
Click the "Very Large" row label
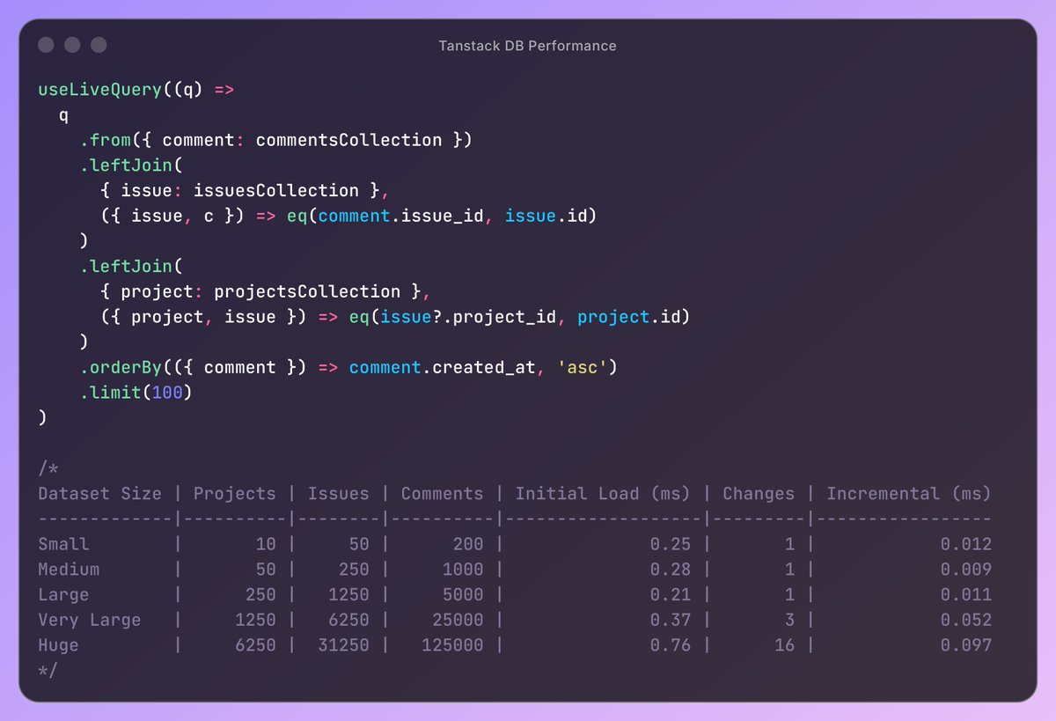point(90,620)
